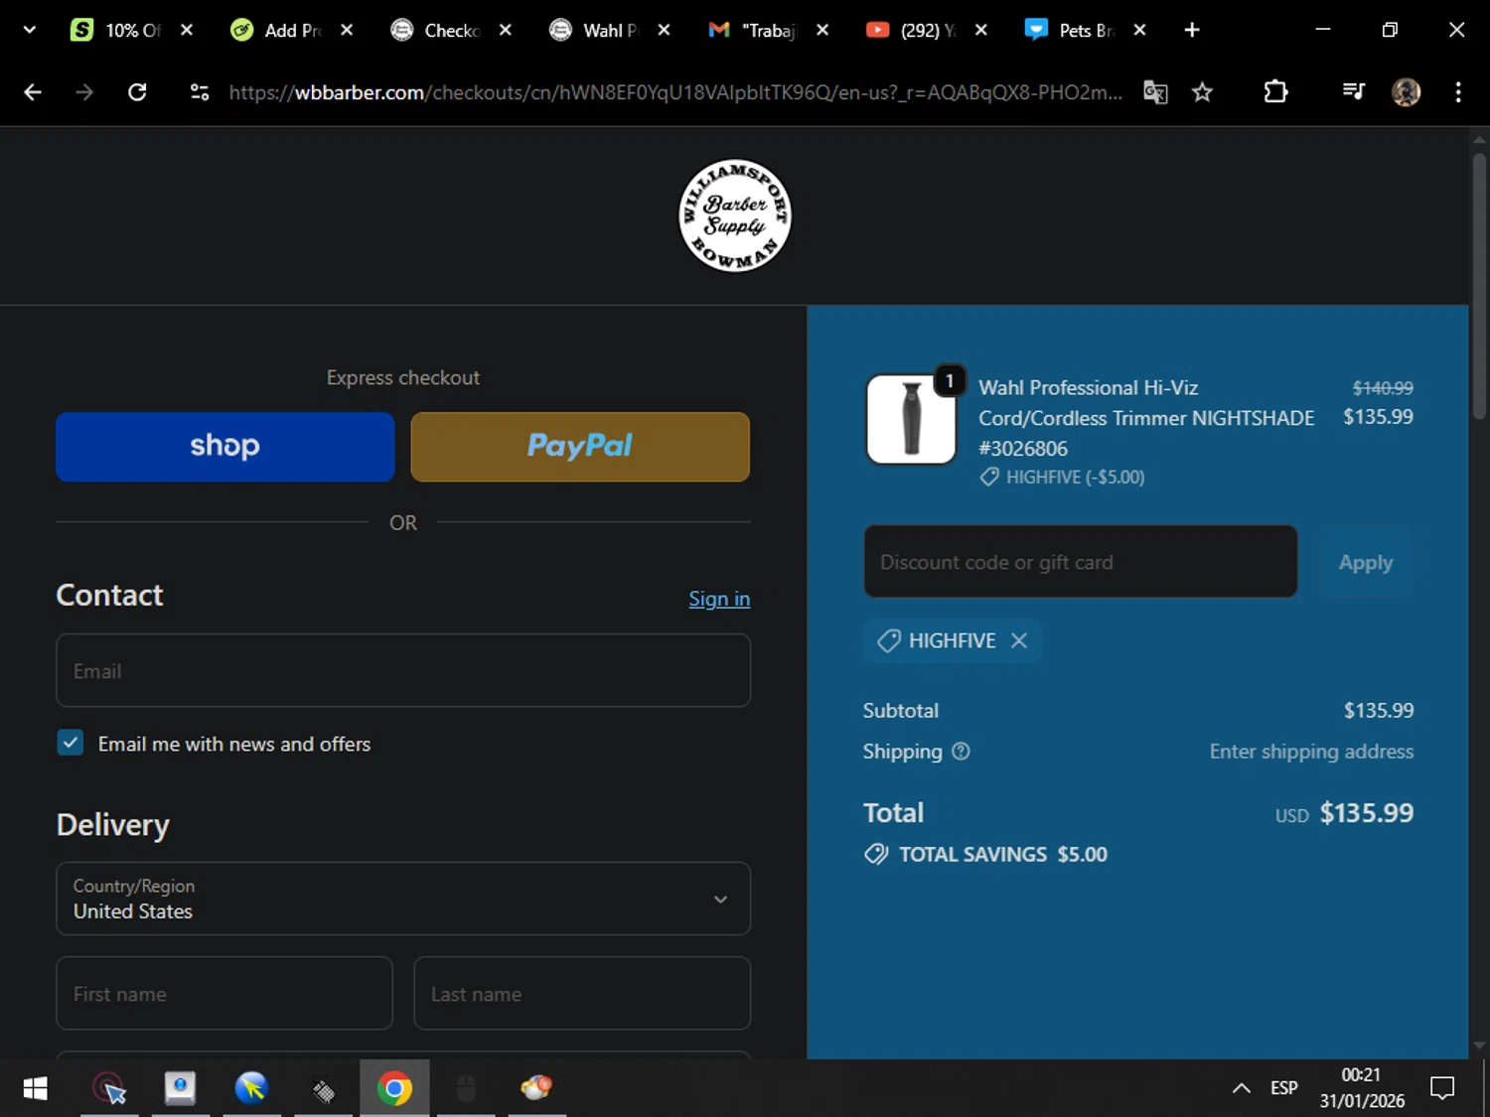Open the notifications center icon
1490x1117 pixels.
[1442, 1088]
